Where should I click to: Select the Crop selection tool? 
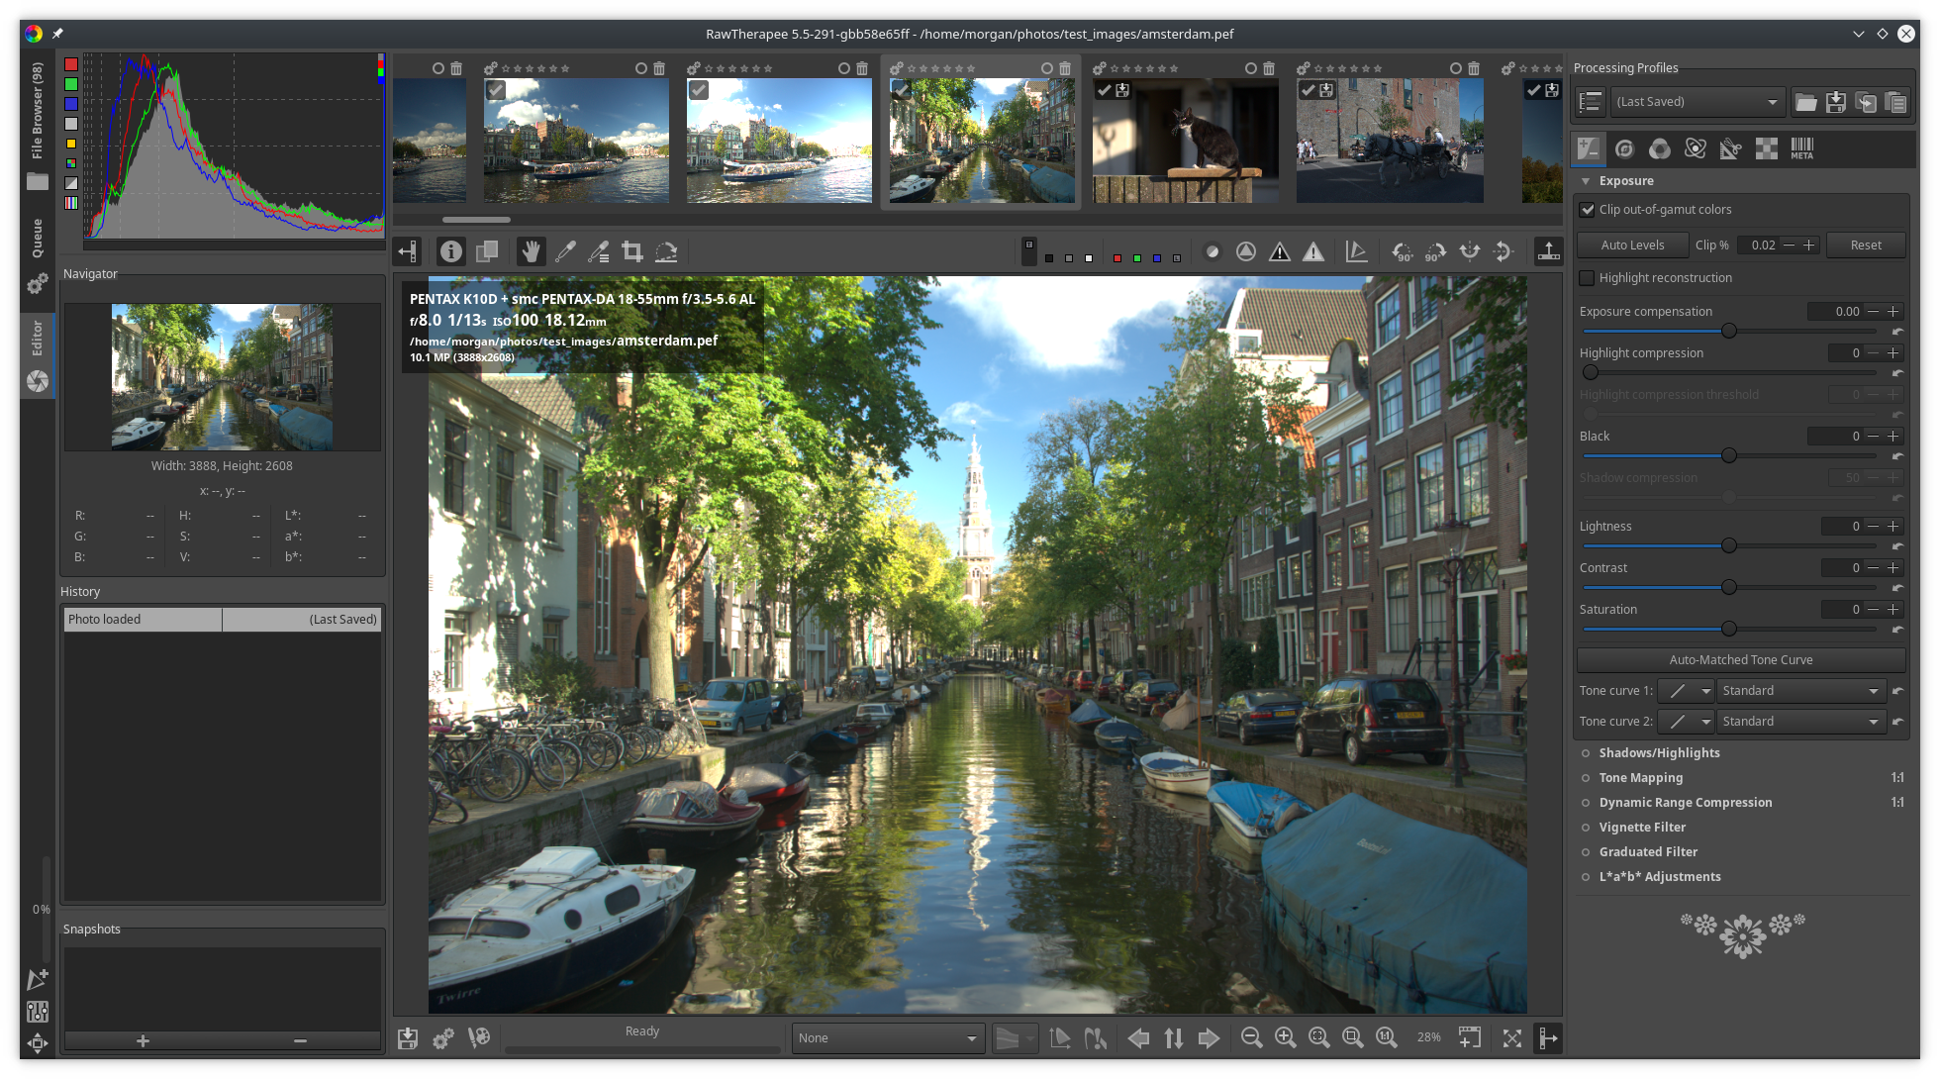[x=632, y=251]
